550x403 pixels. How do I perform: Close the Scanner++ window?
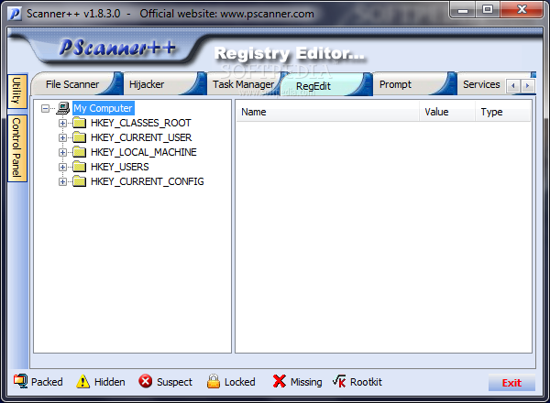(522, 10)
